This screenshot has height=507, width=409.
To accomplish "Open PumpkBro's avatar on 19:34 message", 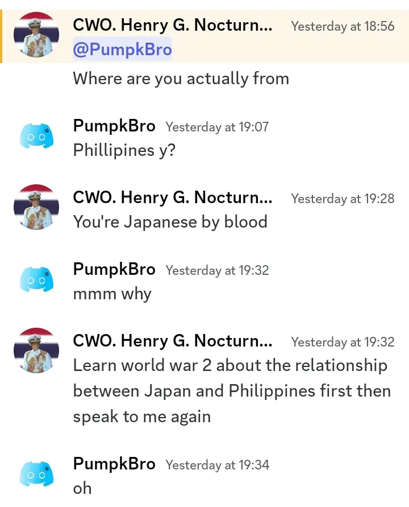I will tap(36, 474).
